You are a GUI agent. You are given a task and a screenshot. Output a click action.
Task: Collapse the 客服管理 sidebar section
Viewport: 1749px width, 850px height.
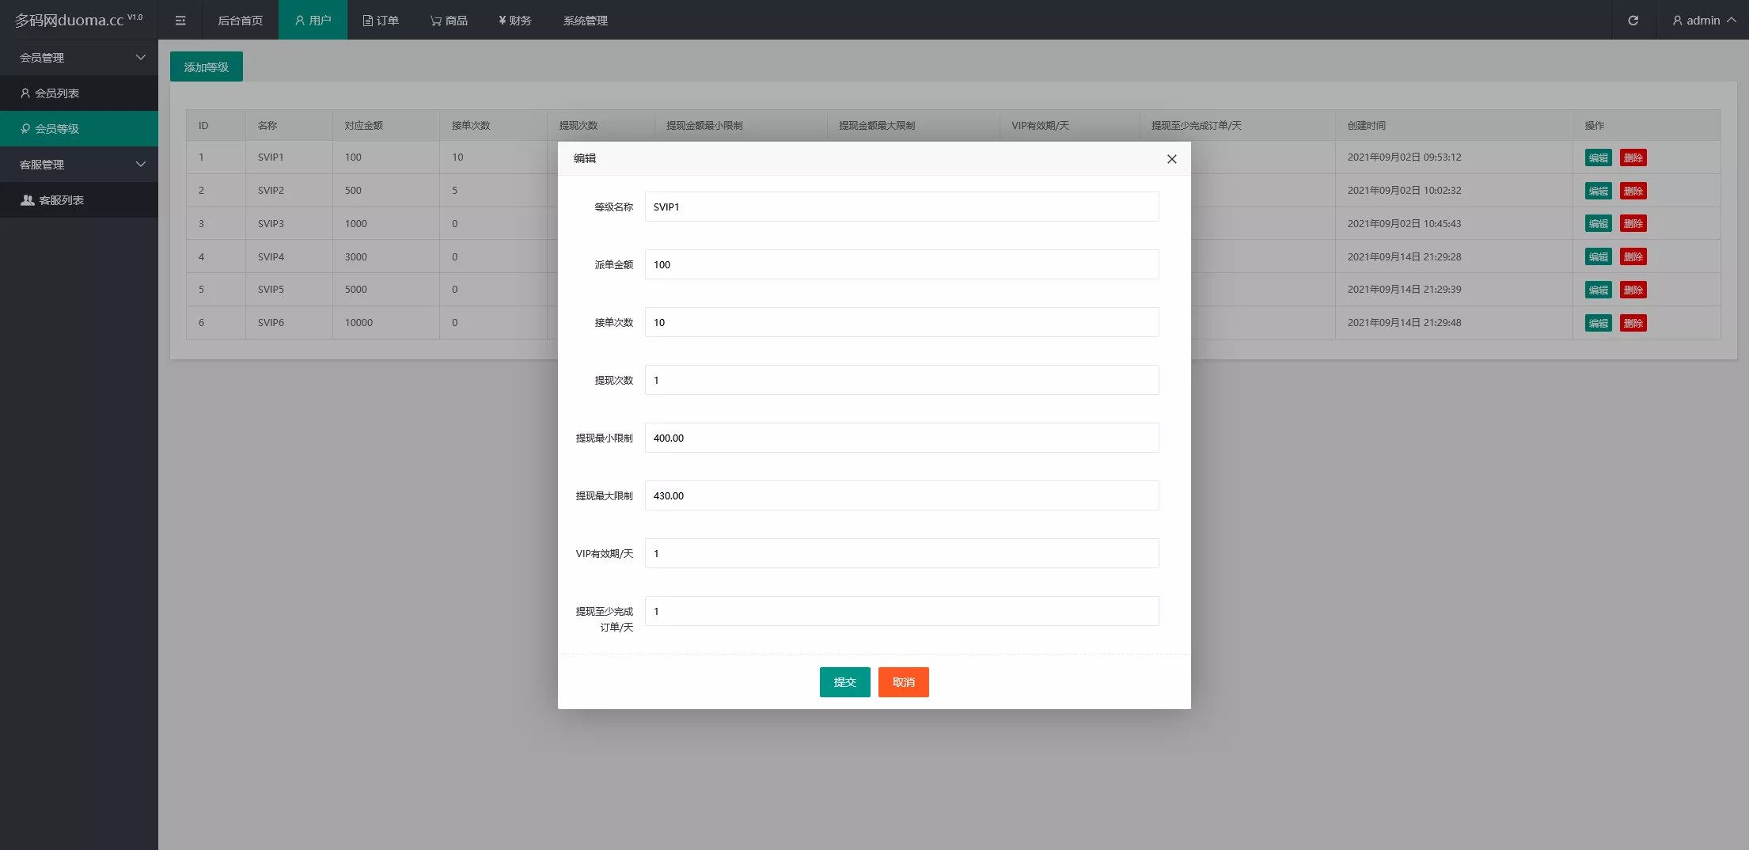pos(79,165)
